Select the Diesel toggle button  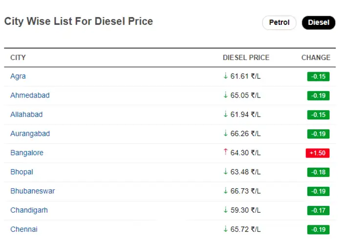pos(319,22)
